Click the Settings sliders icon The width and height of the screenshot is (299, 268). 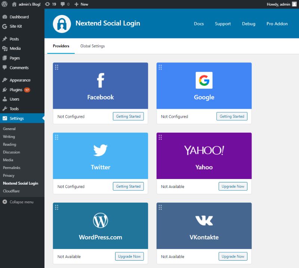(5, 118)
